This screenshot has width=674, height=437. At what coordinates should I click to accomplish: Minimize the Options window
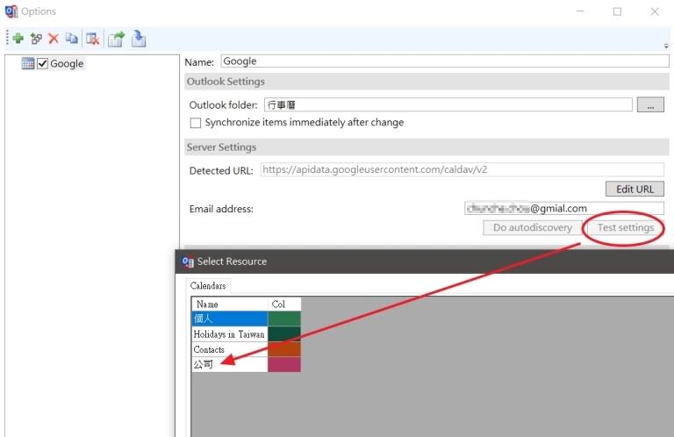point(580,11)
